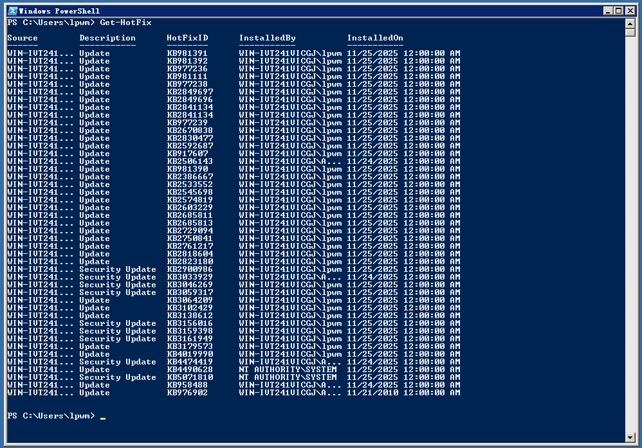The height and width of the screenshot is (448, 642).
Task: Select hotfix ID KB3059317
Action: pos(190,292)
